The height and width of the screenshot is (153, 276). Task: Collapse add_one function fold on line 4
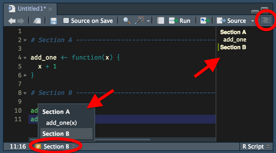tap(25, 58)
